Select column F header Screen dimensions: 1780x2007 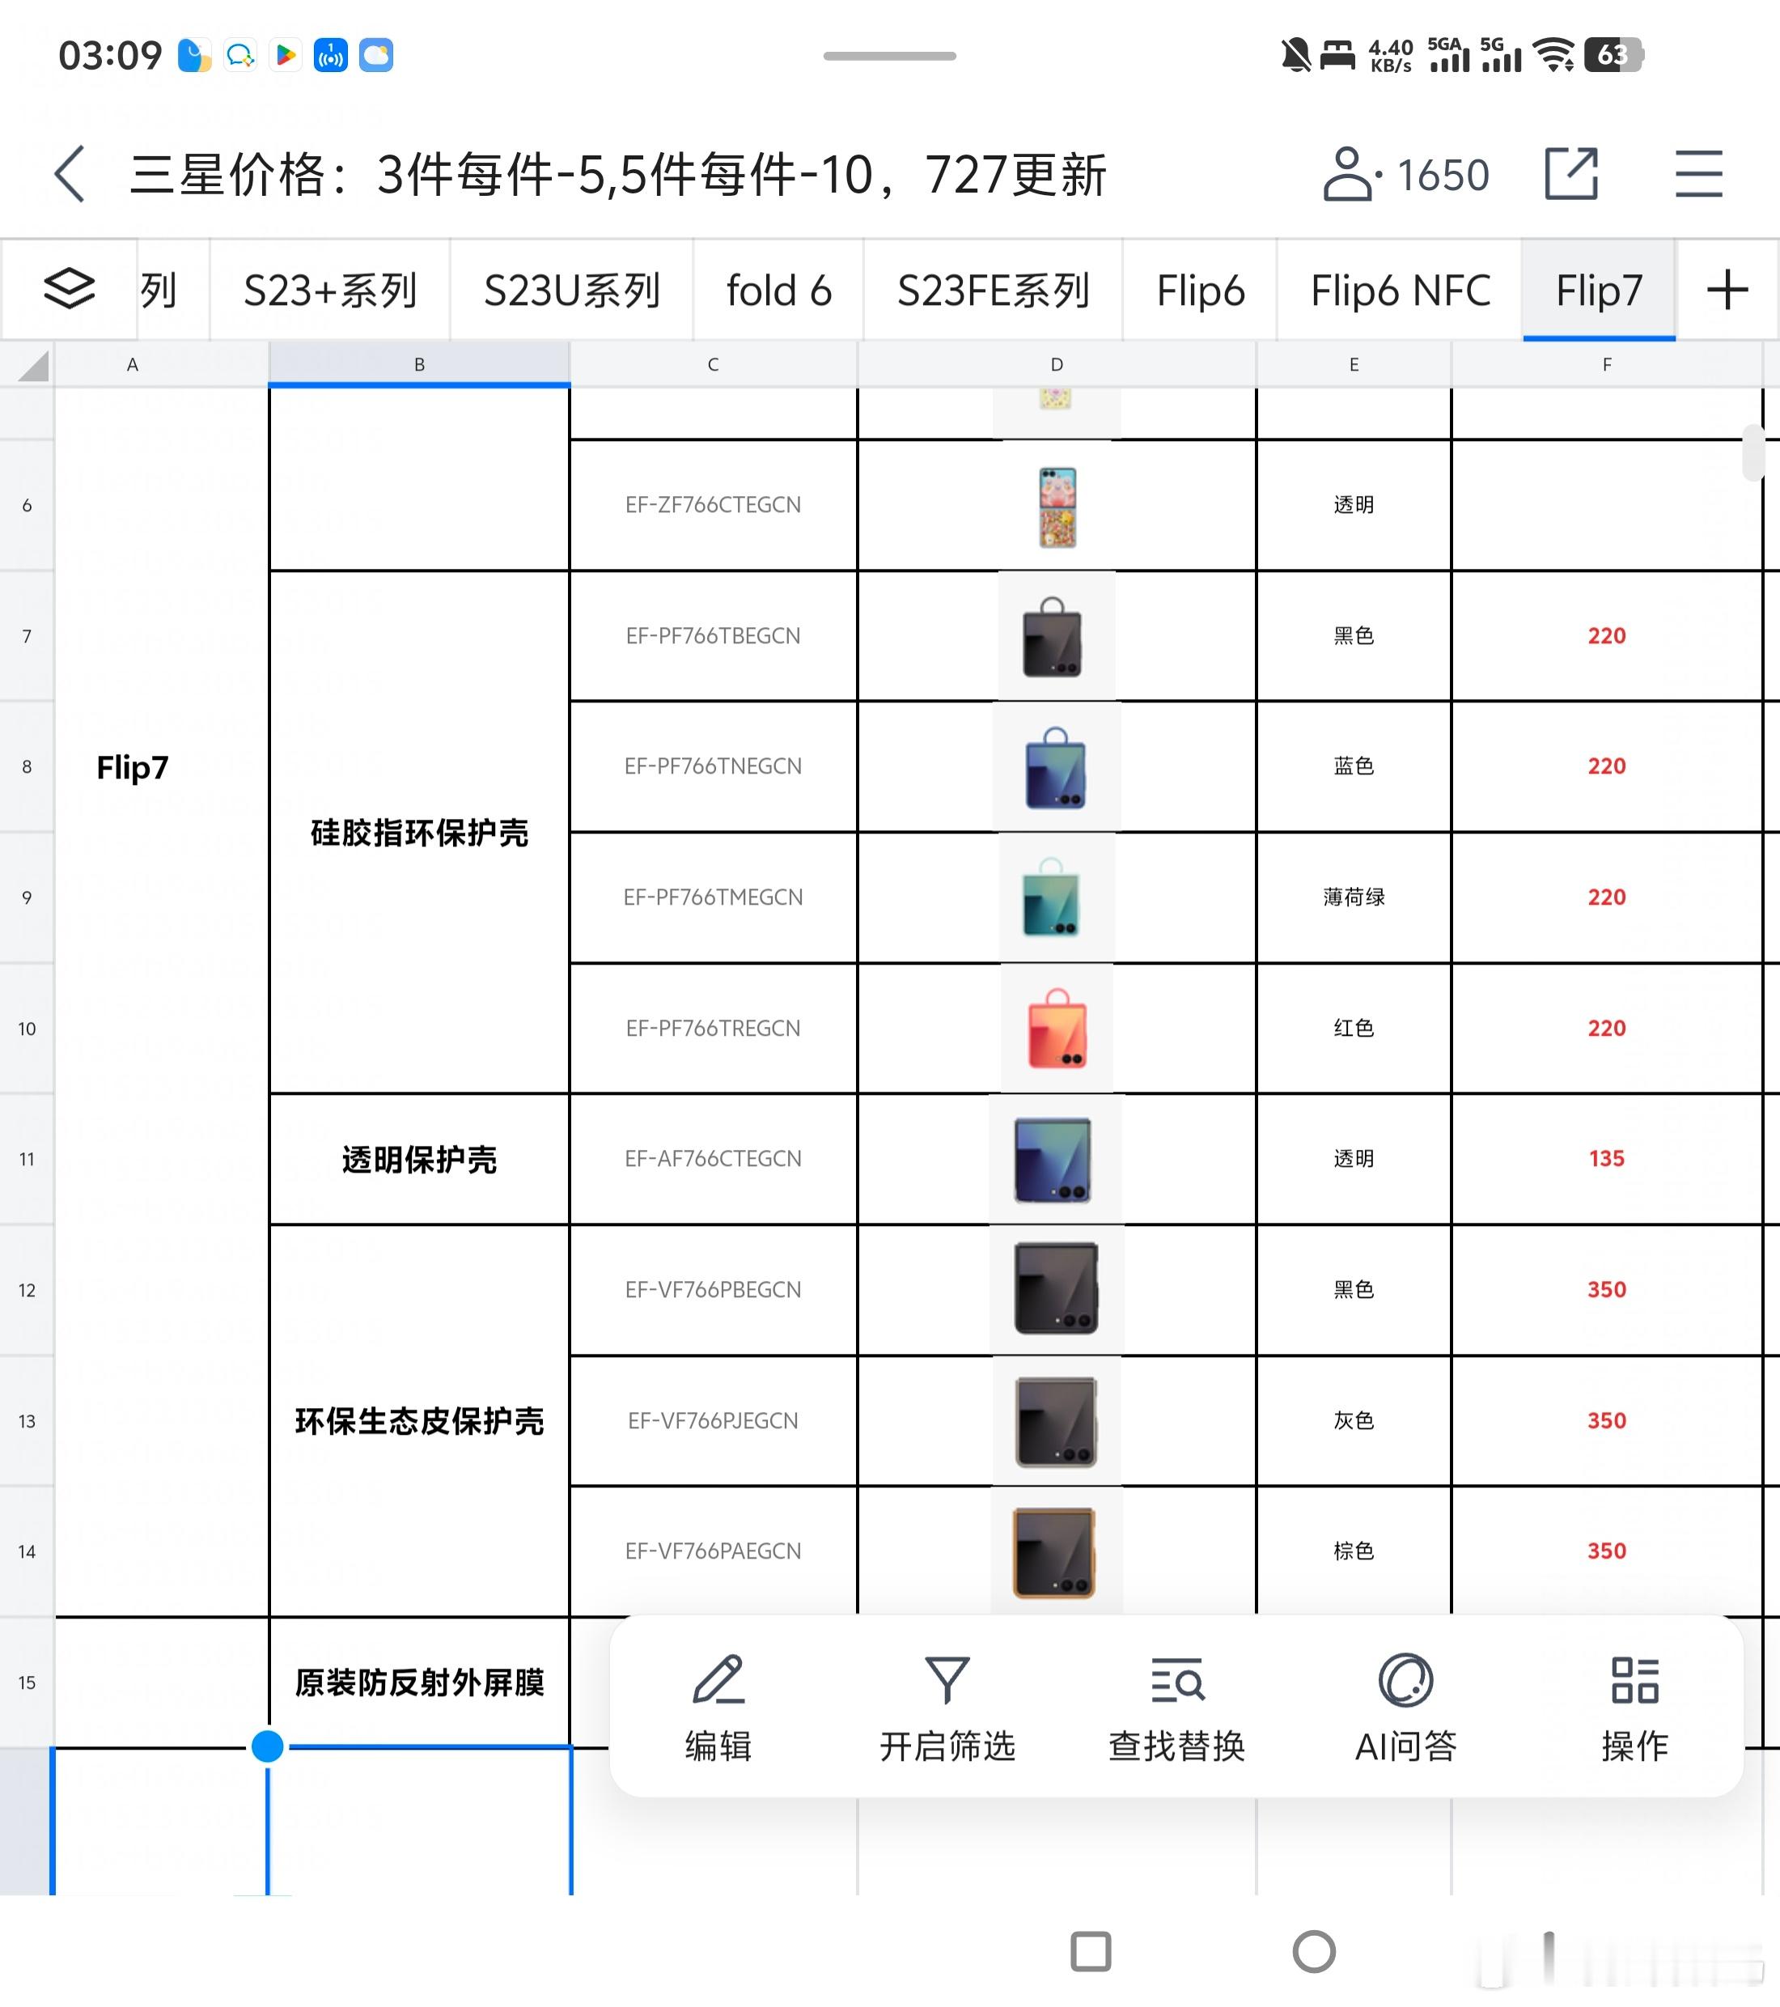point(1606,364)
